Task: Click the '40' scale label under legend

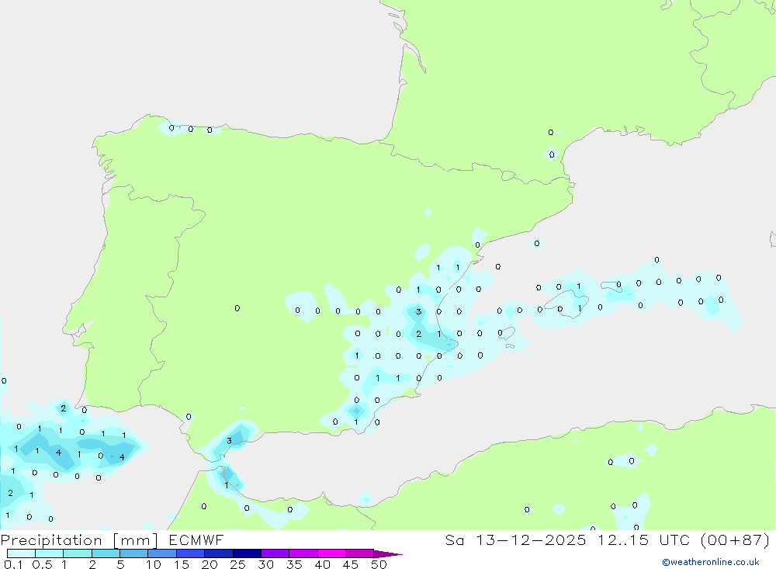Action: (323, 564)
